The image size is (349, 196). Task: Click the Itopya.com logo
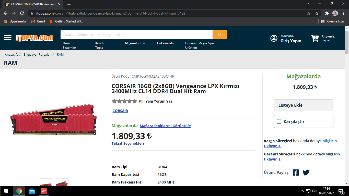coord(34,38)
